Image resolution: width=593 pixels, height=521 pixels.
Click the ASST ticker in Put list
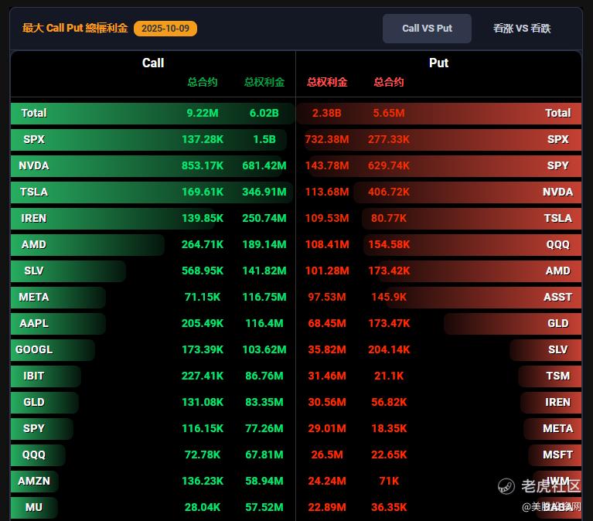(558, 297)
